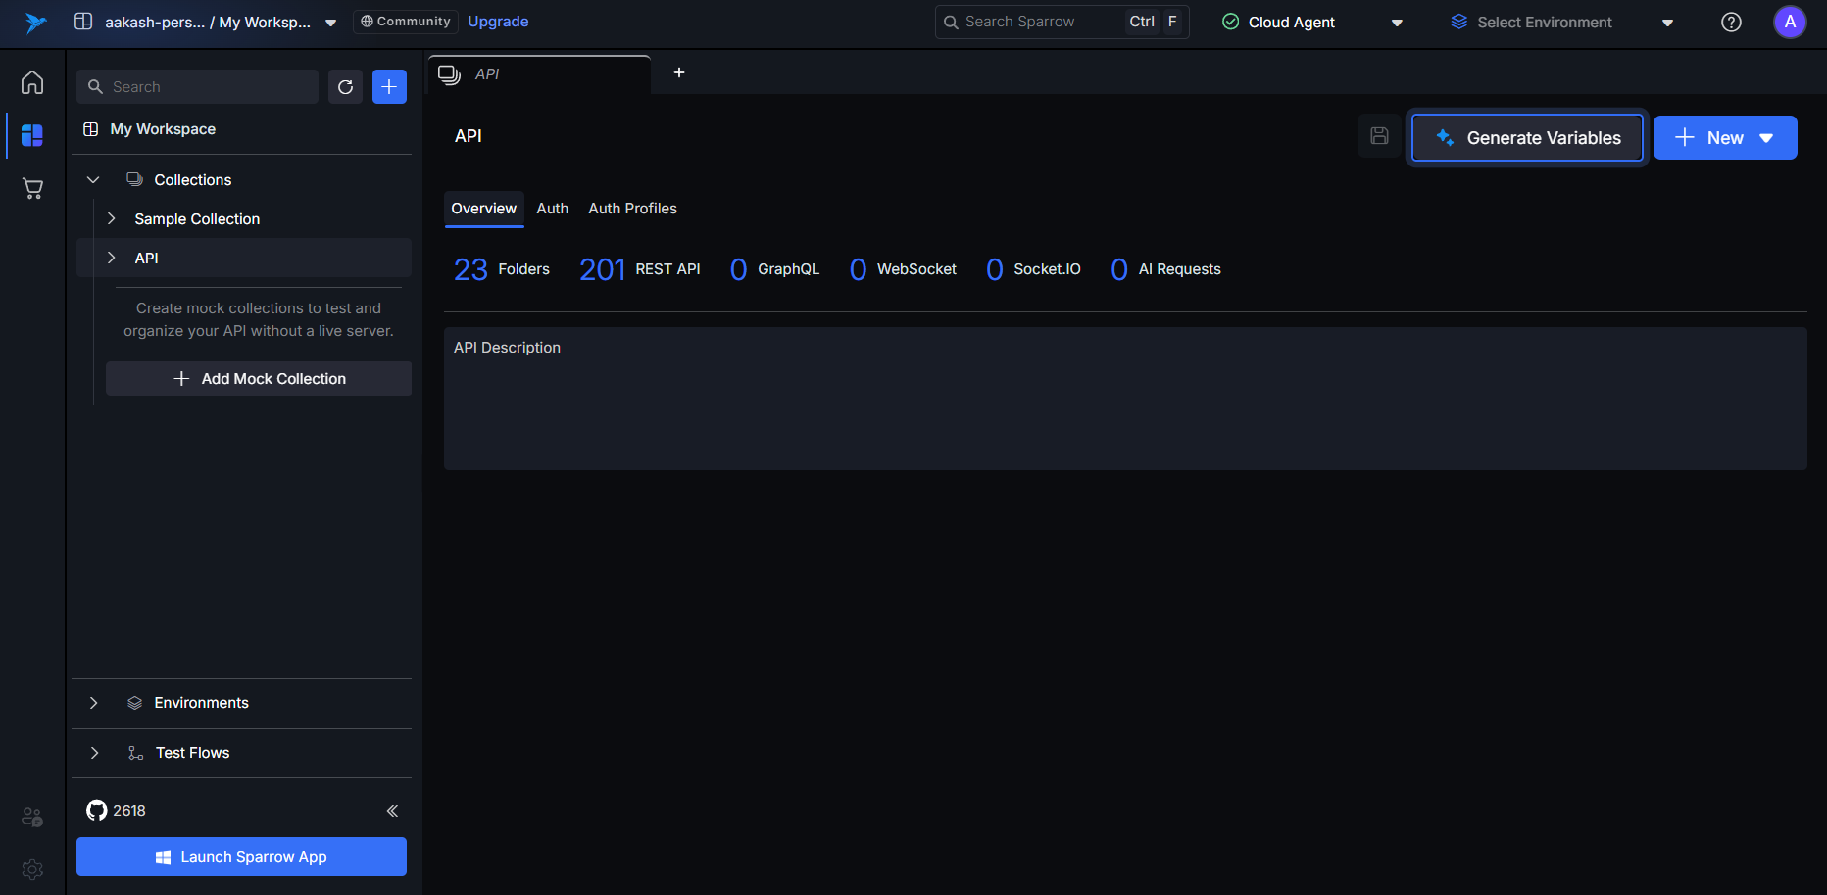1827x895 pixels.
Task: Open the Settings gear sidebar icon
Action: pos(32,869)
